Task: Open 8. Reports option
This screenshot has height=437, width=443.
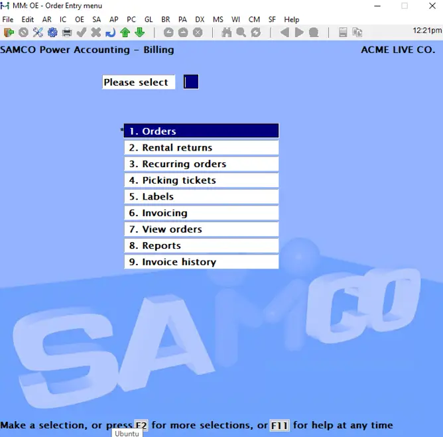Action: 201,245
